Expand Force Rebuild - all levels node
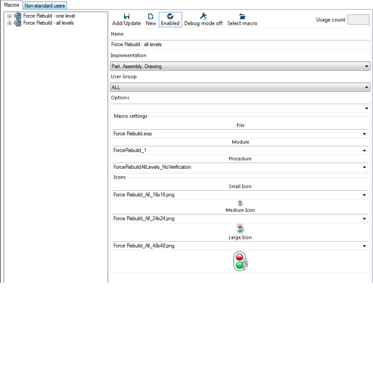 click(9, 23)
